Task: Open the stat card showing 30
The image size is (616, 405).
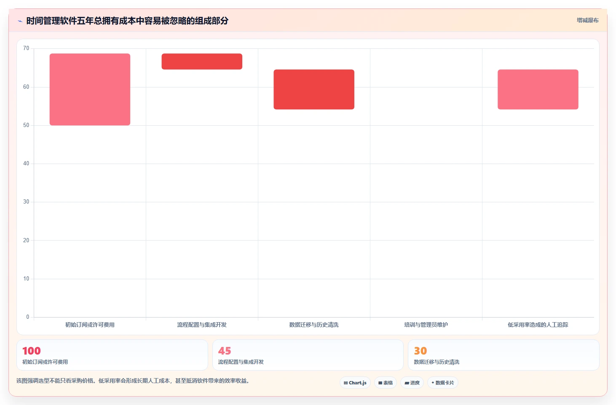Action: pyautogui.click(x=504, y=355)
